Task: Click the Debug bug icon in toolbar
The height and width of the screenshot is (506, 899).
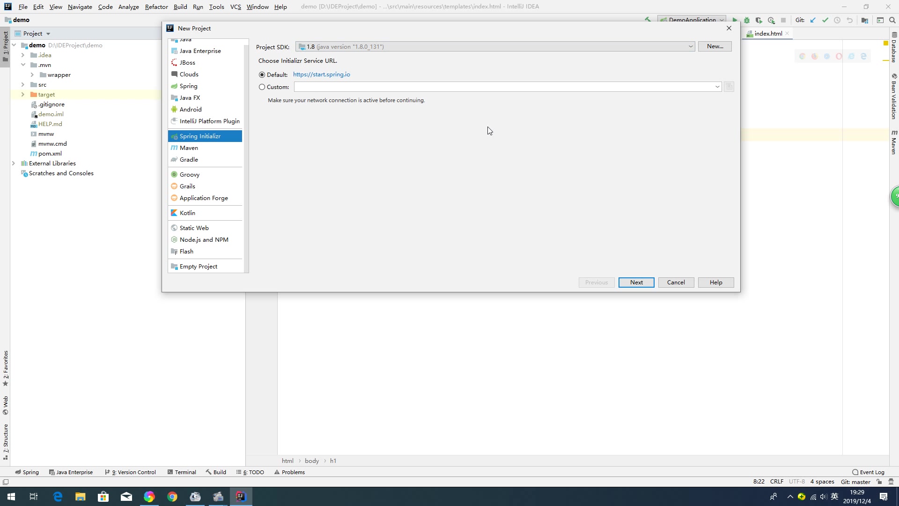Action: click(747, 20)
